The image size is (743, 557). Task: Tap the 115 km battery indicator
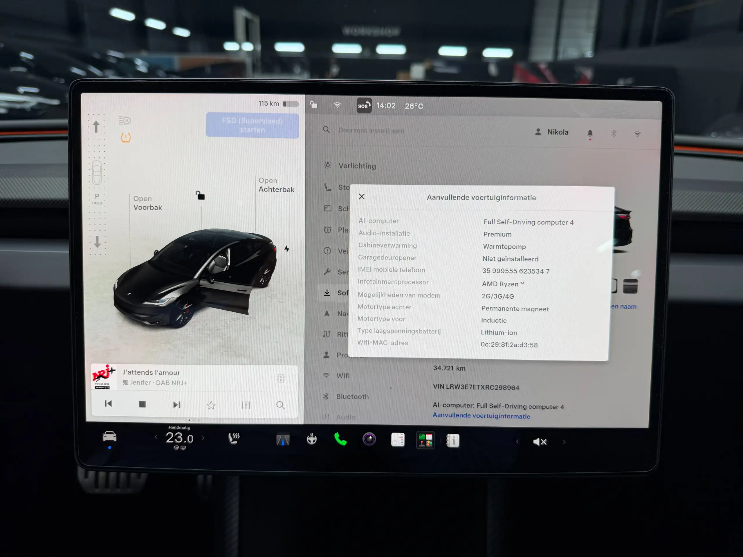pos(278,103)
